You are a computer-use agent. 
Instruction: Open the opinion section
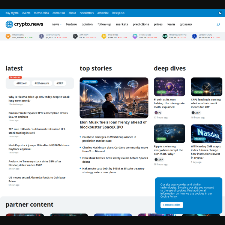click(x=87, y=24)
